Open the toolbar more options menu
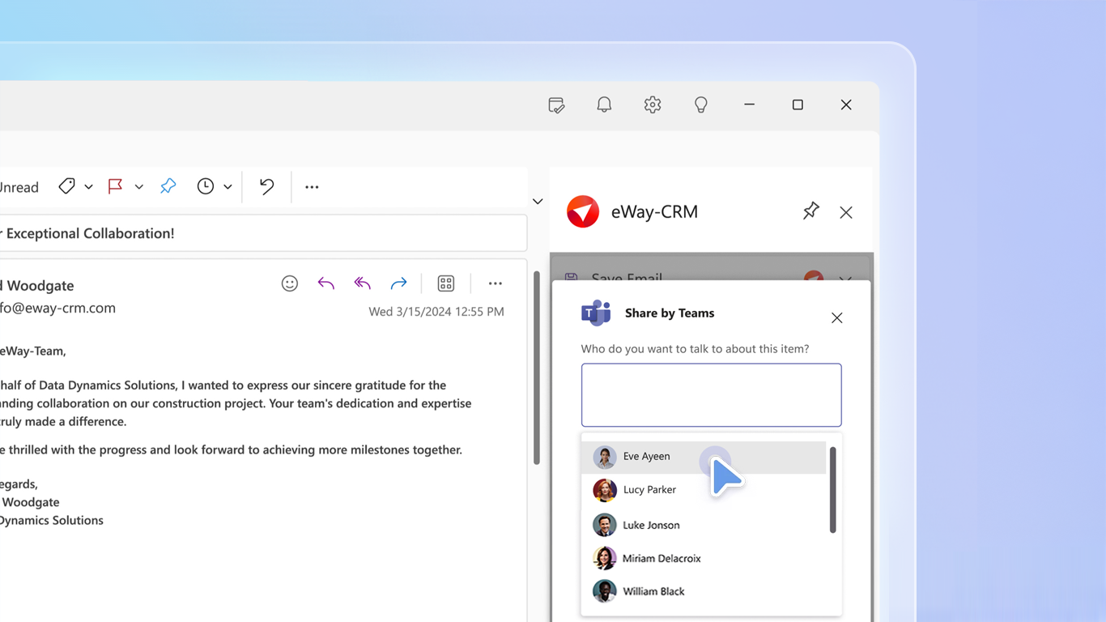 pos(312,186)
